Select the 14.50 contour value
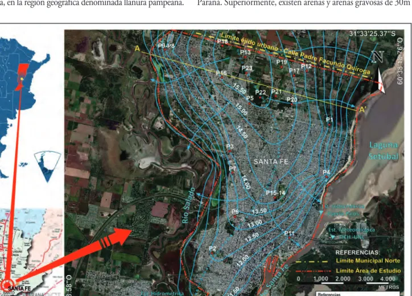Image resolution: width=412 pixels, height=296 pixels. 242,132
